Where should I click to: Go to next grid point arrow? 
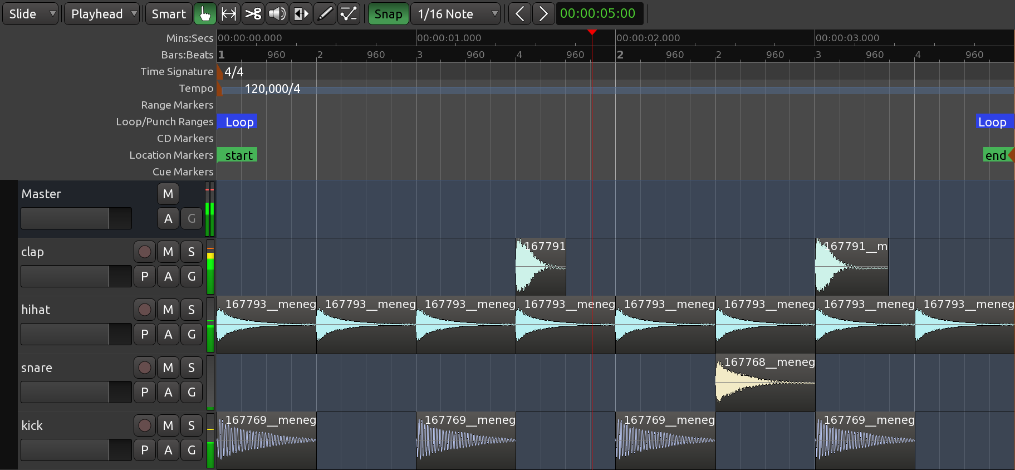(543, 14)
